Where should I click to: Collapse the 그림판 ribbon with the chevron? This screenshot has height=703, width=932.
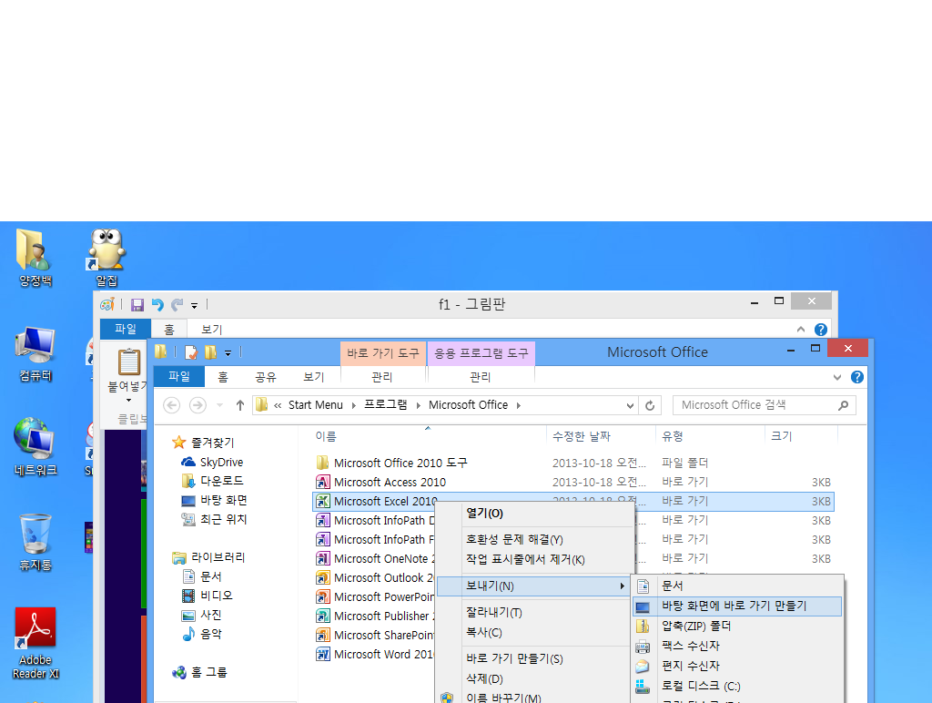tap(801, 330)
